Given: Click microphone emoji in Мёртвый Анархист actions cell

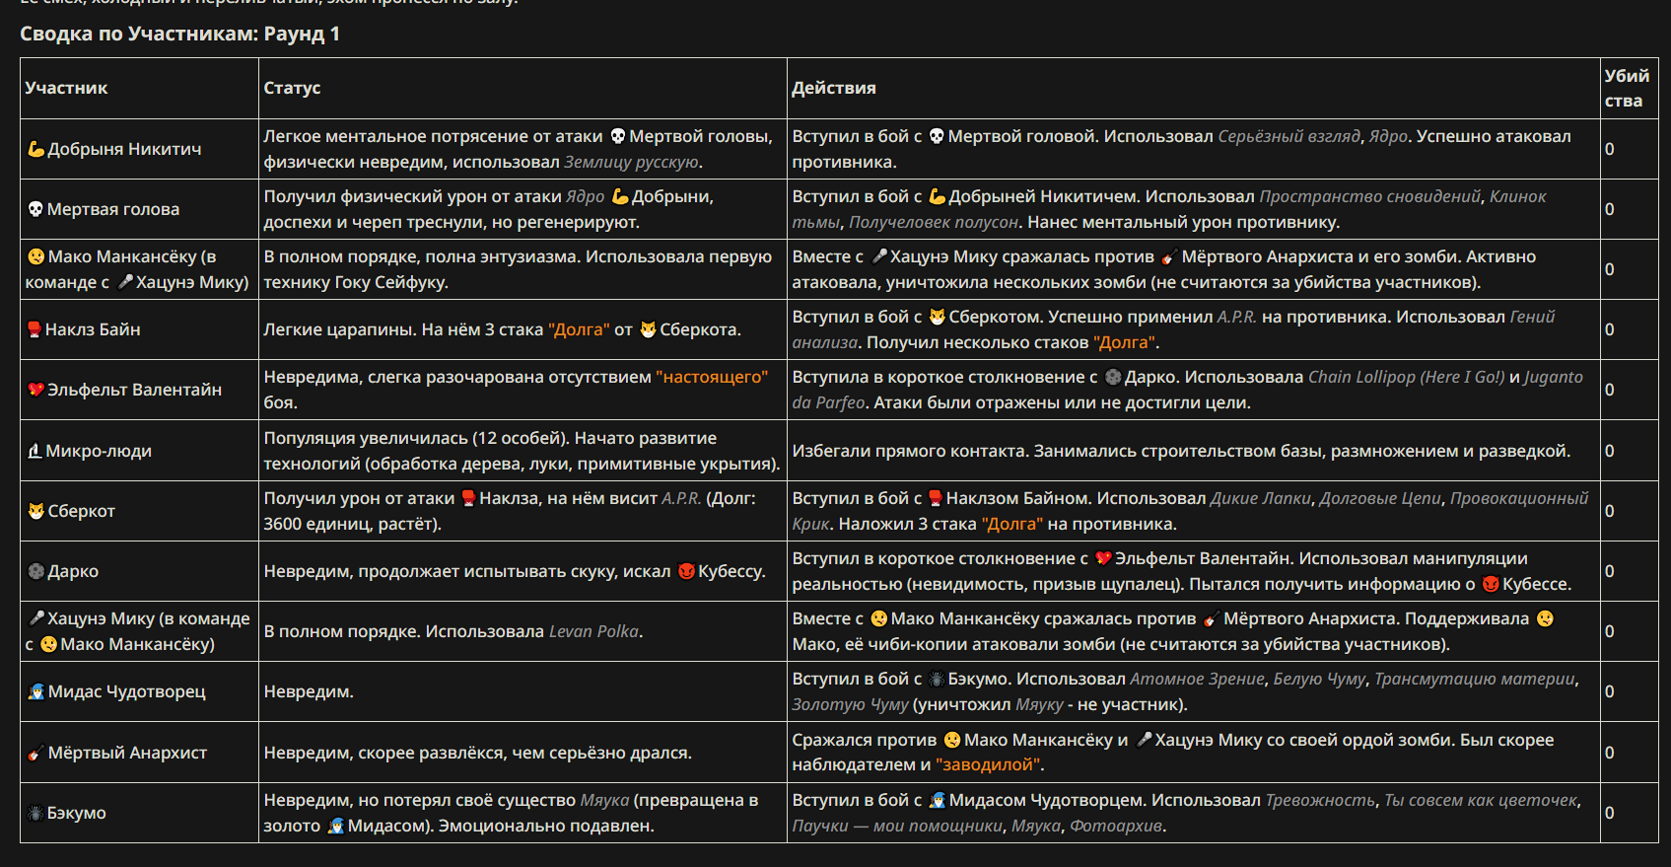Looking at the screenshot, I should click(x=1144, y=740).
